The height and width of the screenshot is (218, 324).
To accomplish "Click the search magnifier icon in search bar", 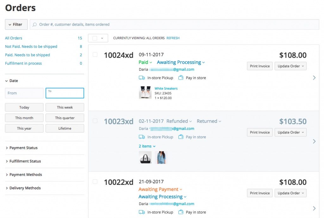I will pyautogui.click(x=35, y=25).
